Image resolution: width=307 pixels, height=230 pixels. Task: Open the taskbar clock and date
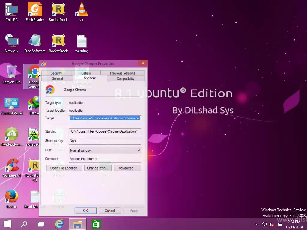(x=294, y=224)
